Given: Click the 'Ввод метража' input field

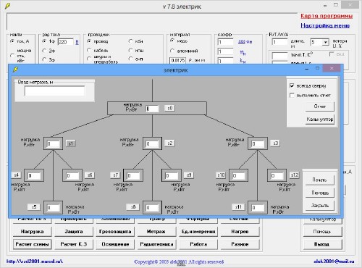Looking at the screenshot, I should point(54,91).
